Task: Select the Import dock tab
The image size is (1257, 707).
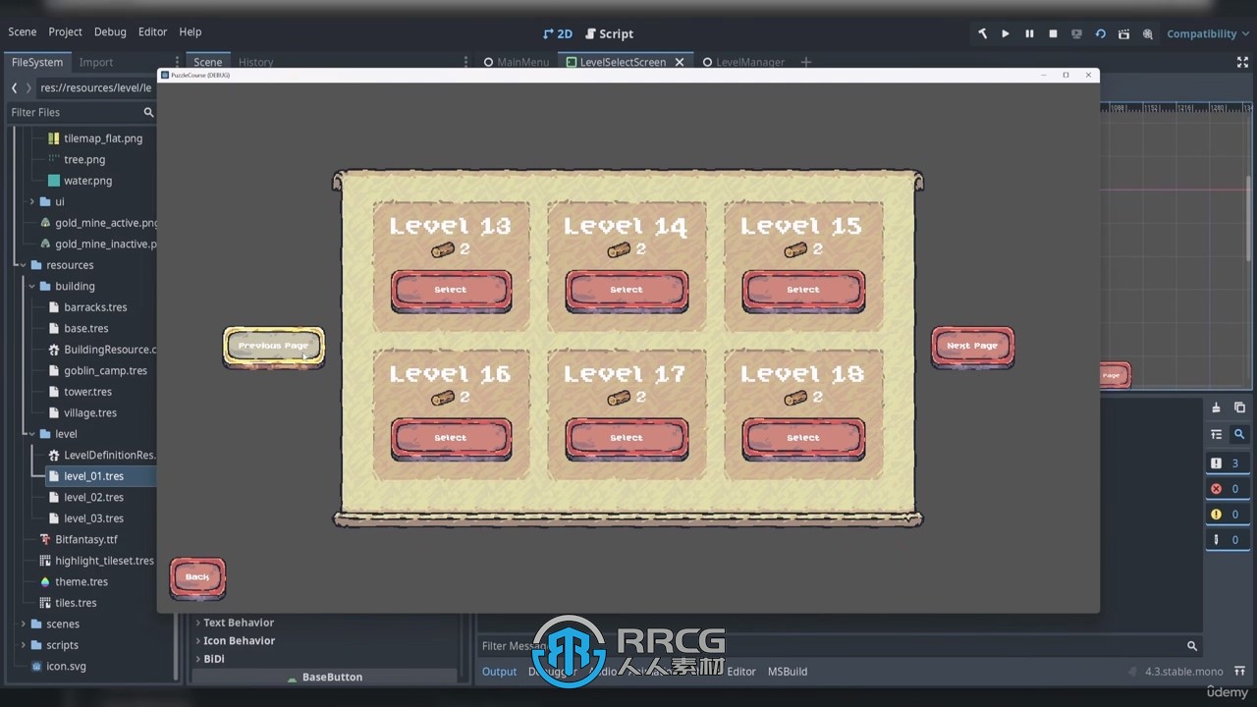Action: (96, 62)
